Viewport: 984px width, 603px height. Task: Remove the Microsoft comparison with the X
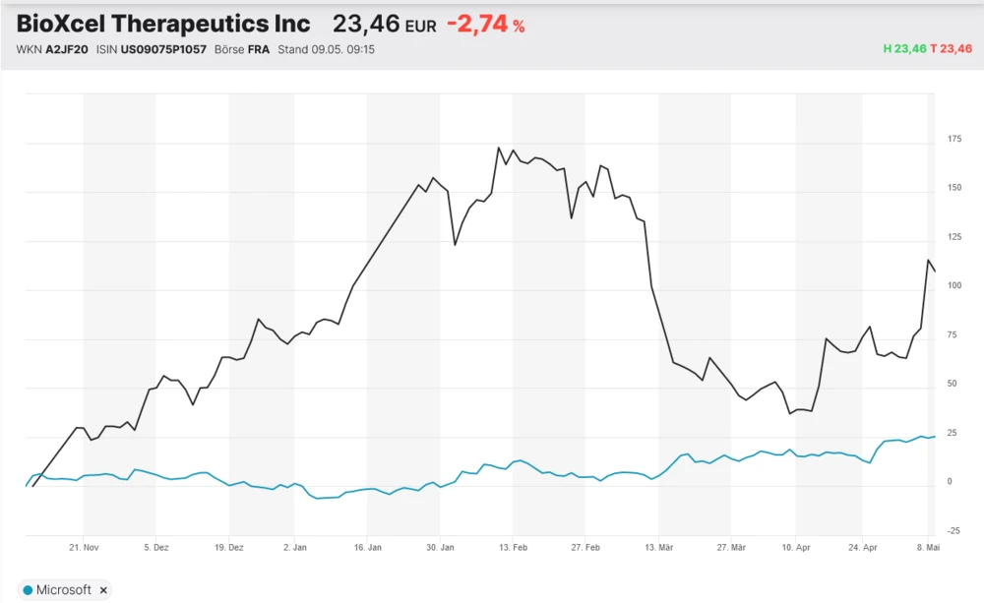pos(103,590)
